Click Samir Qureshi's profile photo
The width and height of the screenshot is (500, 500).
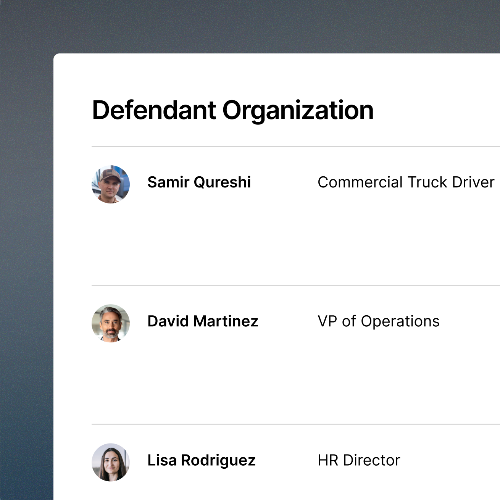click(x=111, y=184)
